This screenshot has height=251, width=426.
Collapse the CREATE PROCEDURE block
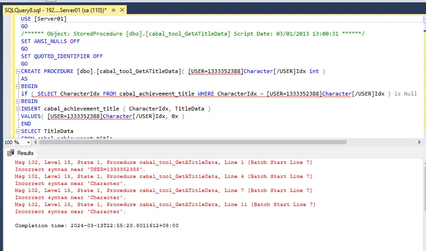coord(18,71)
